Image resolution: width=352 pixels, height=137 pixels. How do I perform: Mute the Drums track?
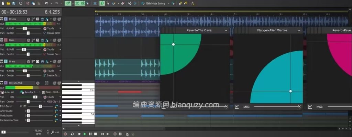tap(55, 19)
